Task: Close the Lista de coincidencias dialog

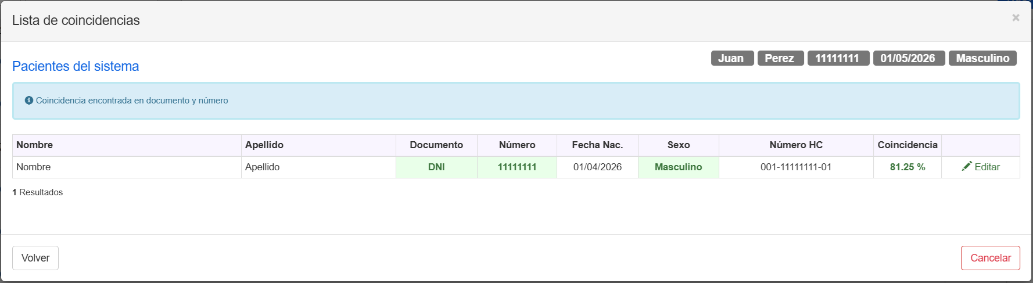Action: (1016, 18)
